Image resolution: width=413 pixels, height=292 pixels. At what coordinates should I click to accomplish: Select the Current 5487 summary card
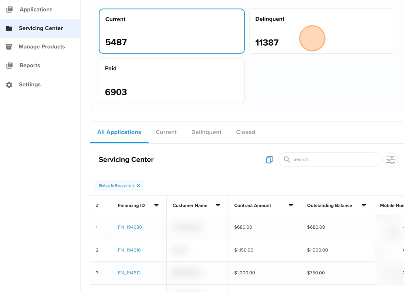(172, 31)
